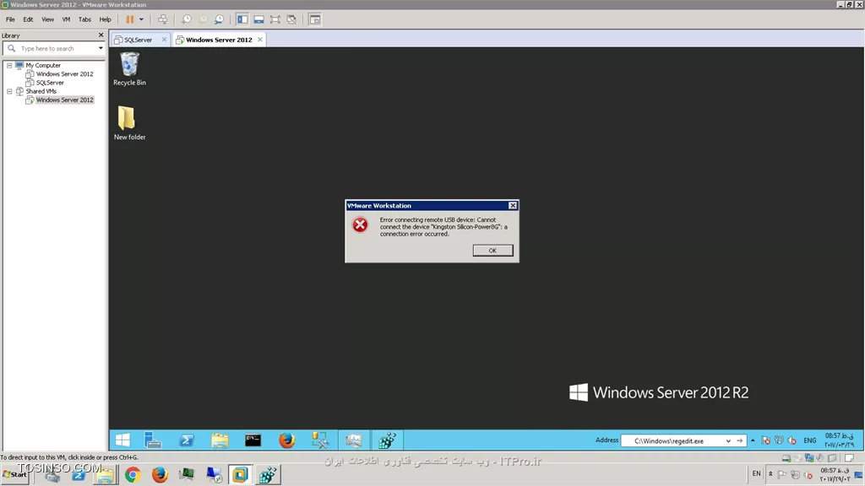This screenshot has width=865, height=486.
Task: Open File Explorer in the guest taskbar
Action: [x=220, y=440]
